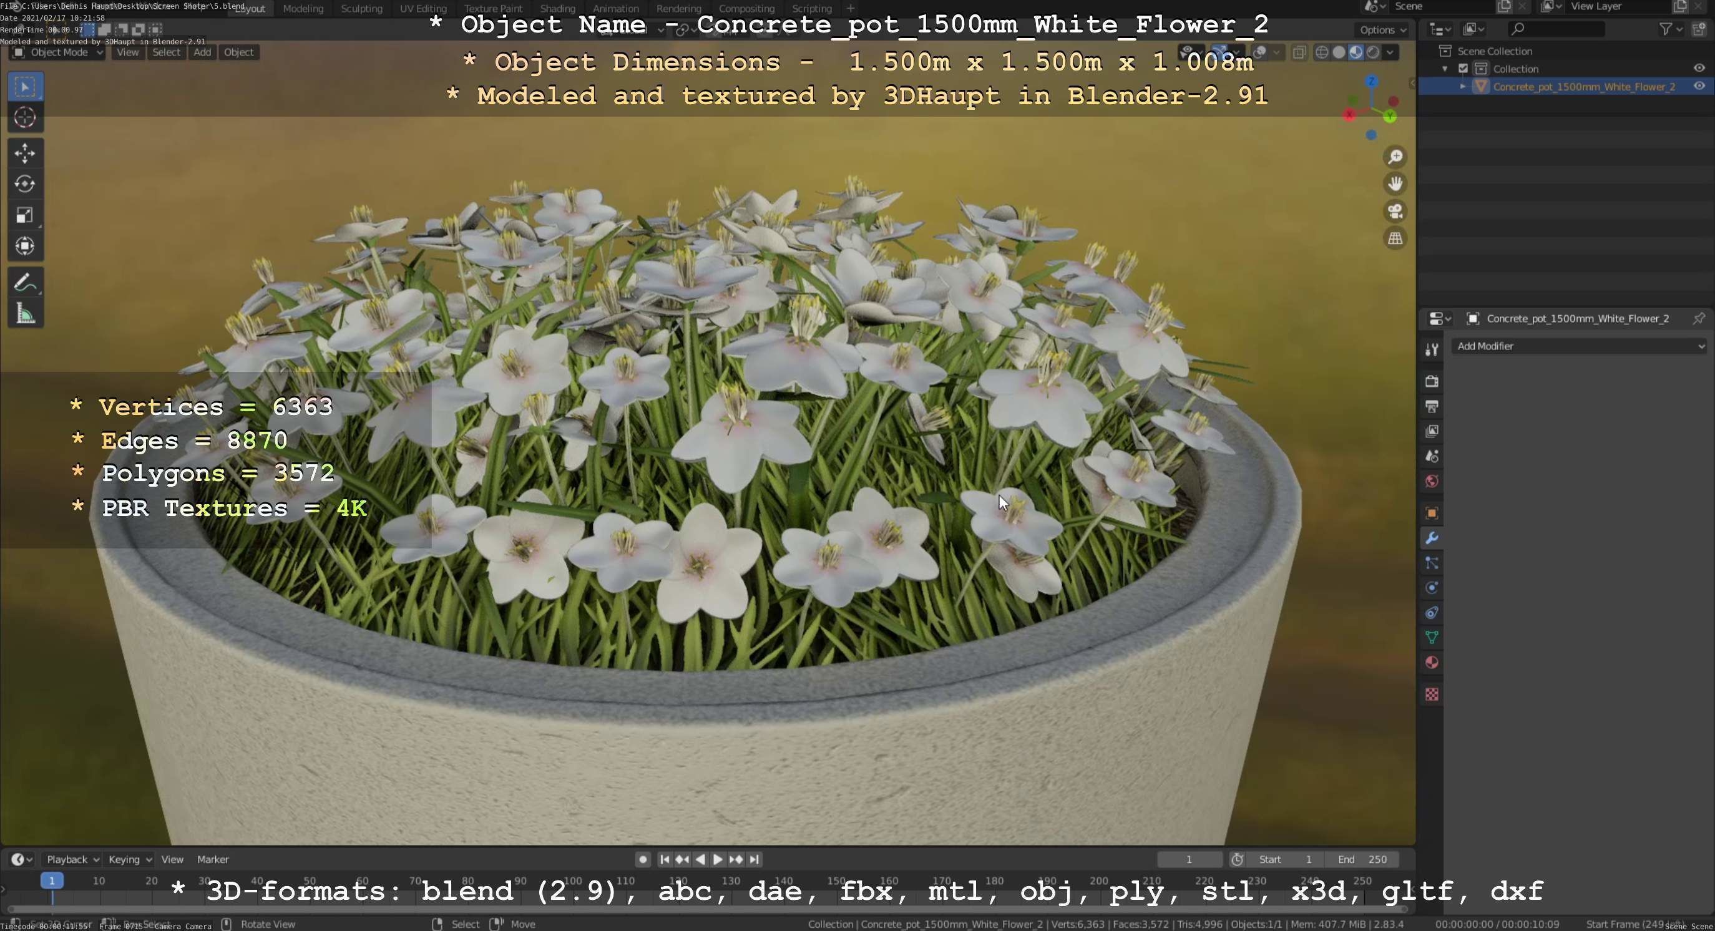The image size is (1715, 931).
Task: Jump to the timeline end frame
Action: pyautogui.click(x=754, y=859)
